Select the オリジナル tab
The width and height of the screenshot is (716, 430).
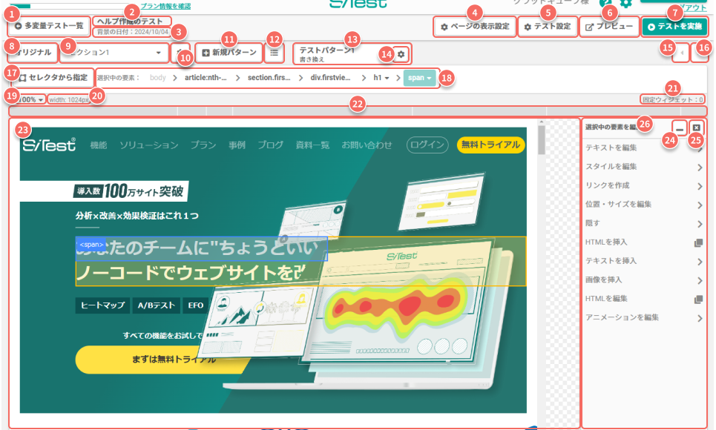point(32,53)
